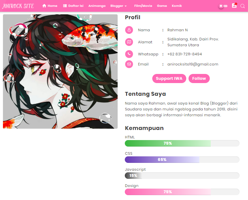Viewport: 248px width, 200px height.
Task: Click the CSS 65% progress bar
Action: point(182,160)
